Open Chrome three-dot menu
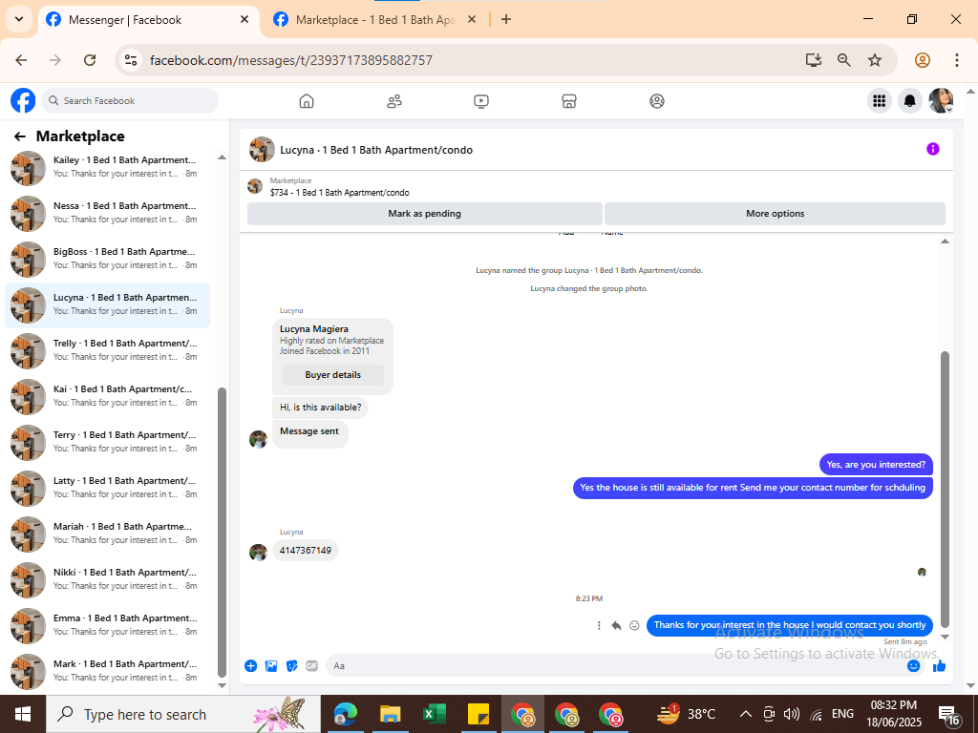The width and height of the screenshot is (978, 733). (957, 60)
